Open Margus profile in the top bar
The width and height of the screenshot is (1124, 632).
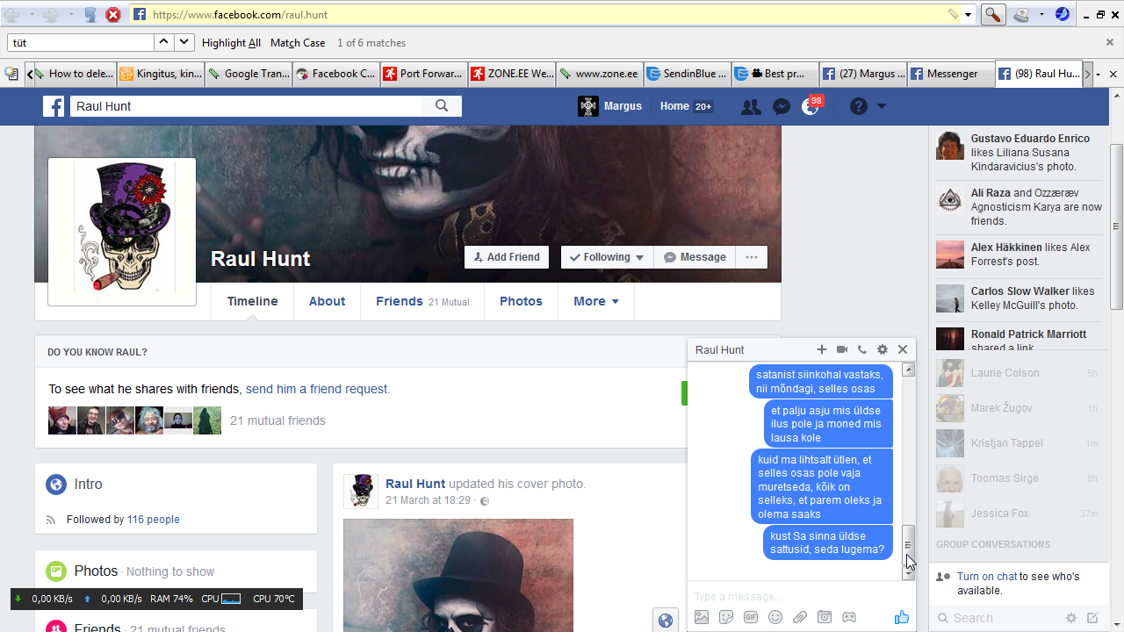click(611, 106)
